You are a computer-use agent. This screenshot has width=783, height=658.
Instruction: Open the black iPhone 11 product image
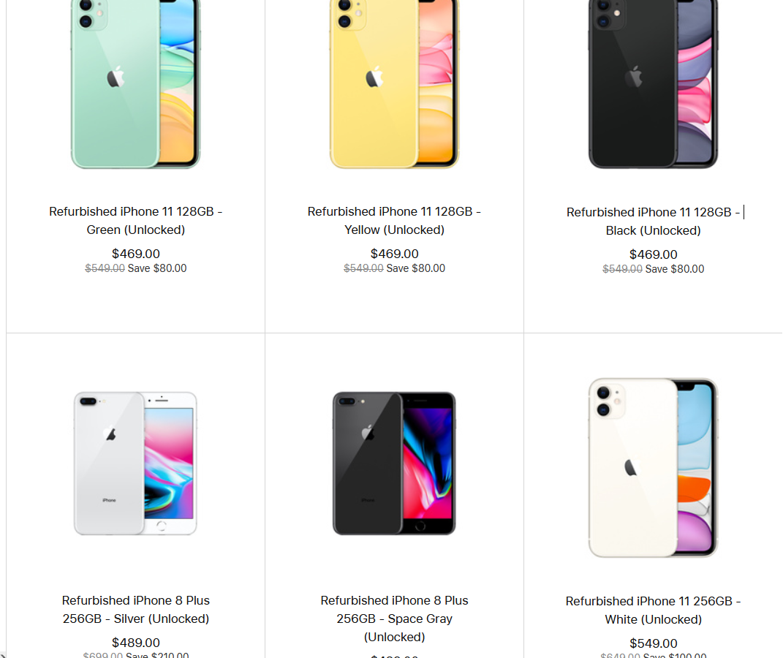tap(653, 84)
